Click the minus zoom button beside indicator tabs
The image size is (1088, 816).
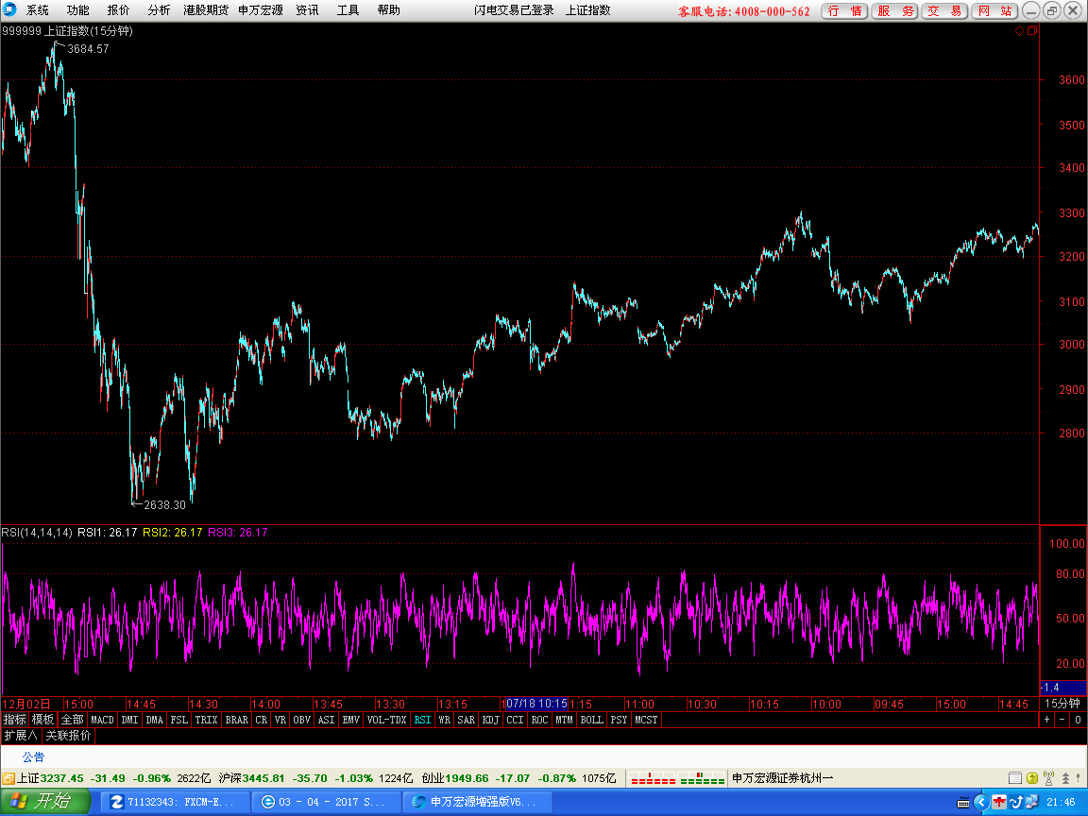pos(1062,720)
